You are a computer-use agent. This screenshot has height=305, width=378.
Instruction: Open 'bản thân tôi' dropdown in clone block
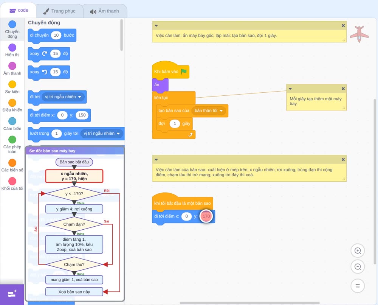209,110
